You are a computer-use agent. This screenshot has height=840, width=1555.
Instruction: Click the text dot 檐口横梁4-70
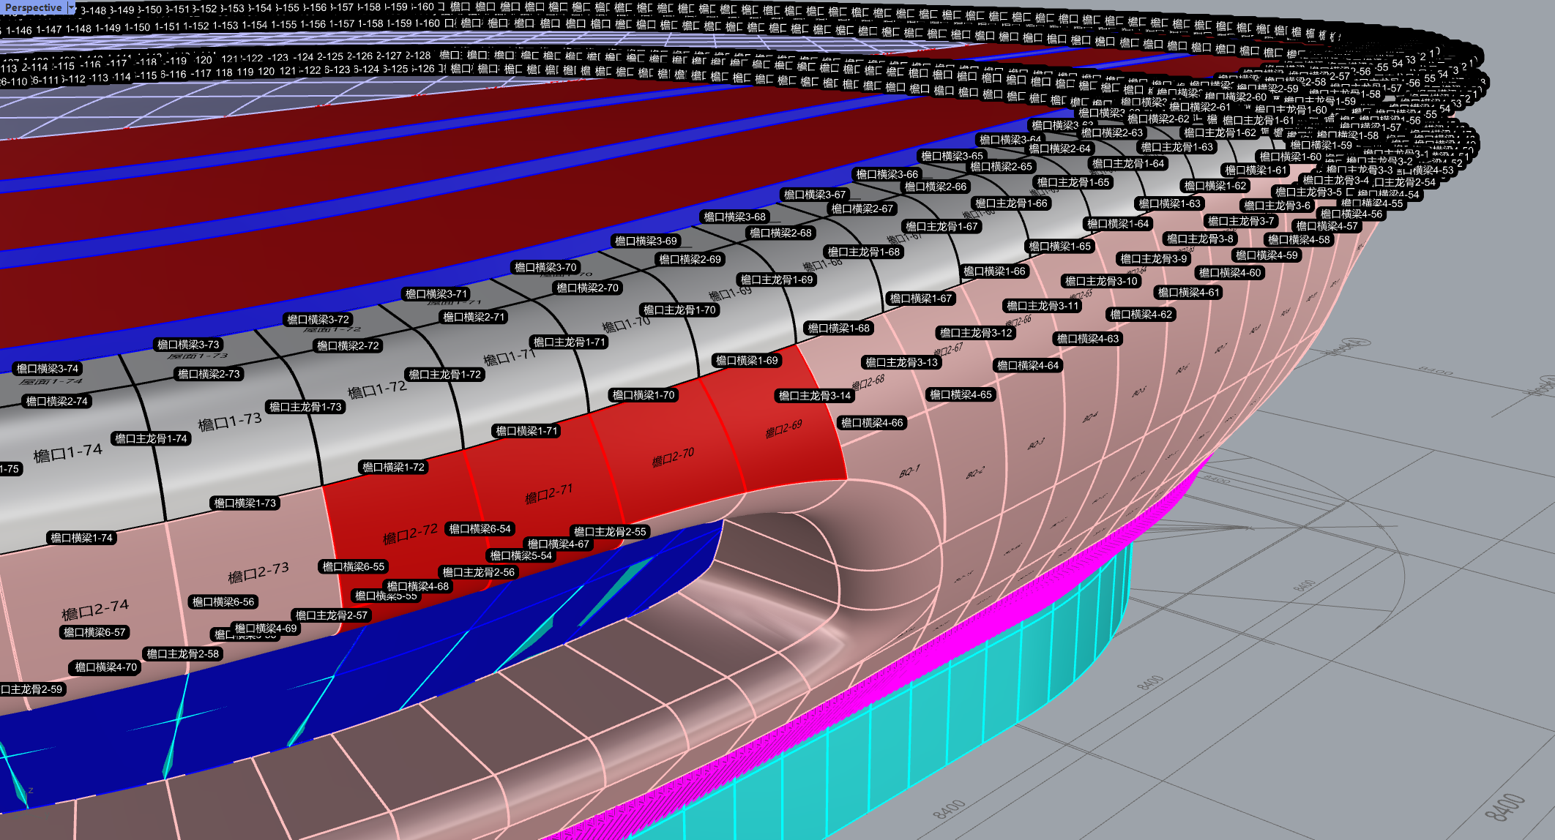tap(105, 667)
